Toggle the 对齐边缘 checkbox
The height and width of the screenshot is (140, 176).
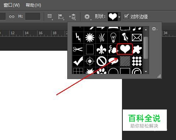[126, 17]
